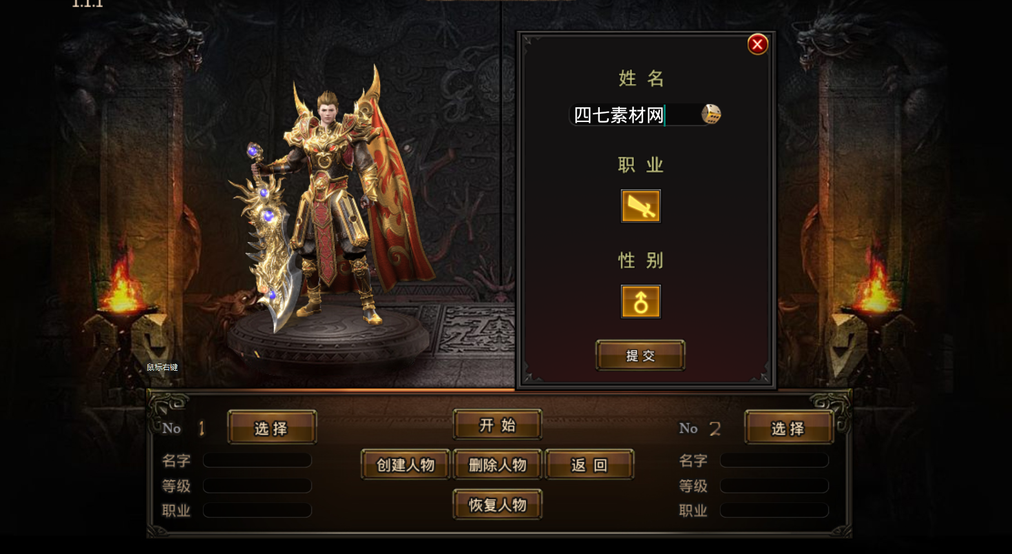Click the dice icon to randomize name
The width and height of the screenshot is (1012, 554).
[711, 114]
